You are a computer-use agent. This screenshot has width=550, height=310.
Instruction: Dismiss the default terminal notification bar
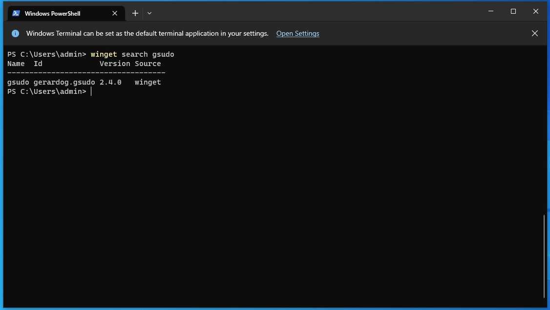click(x=534, y=33)
